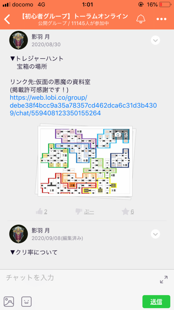Expand options chevron on 2020/08/30 post
Viewport: 174px width, 310px height.
[155, 40]
